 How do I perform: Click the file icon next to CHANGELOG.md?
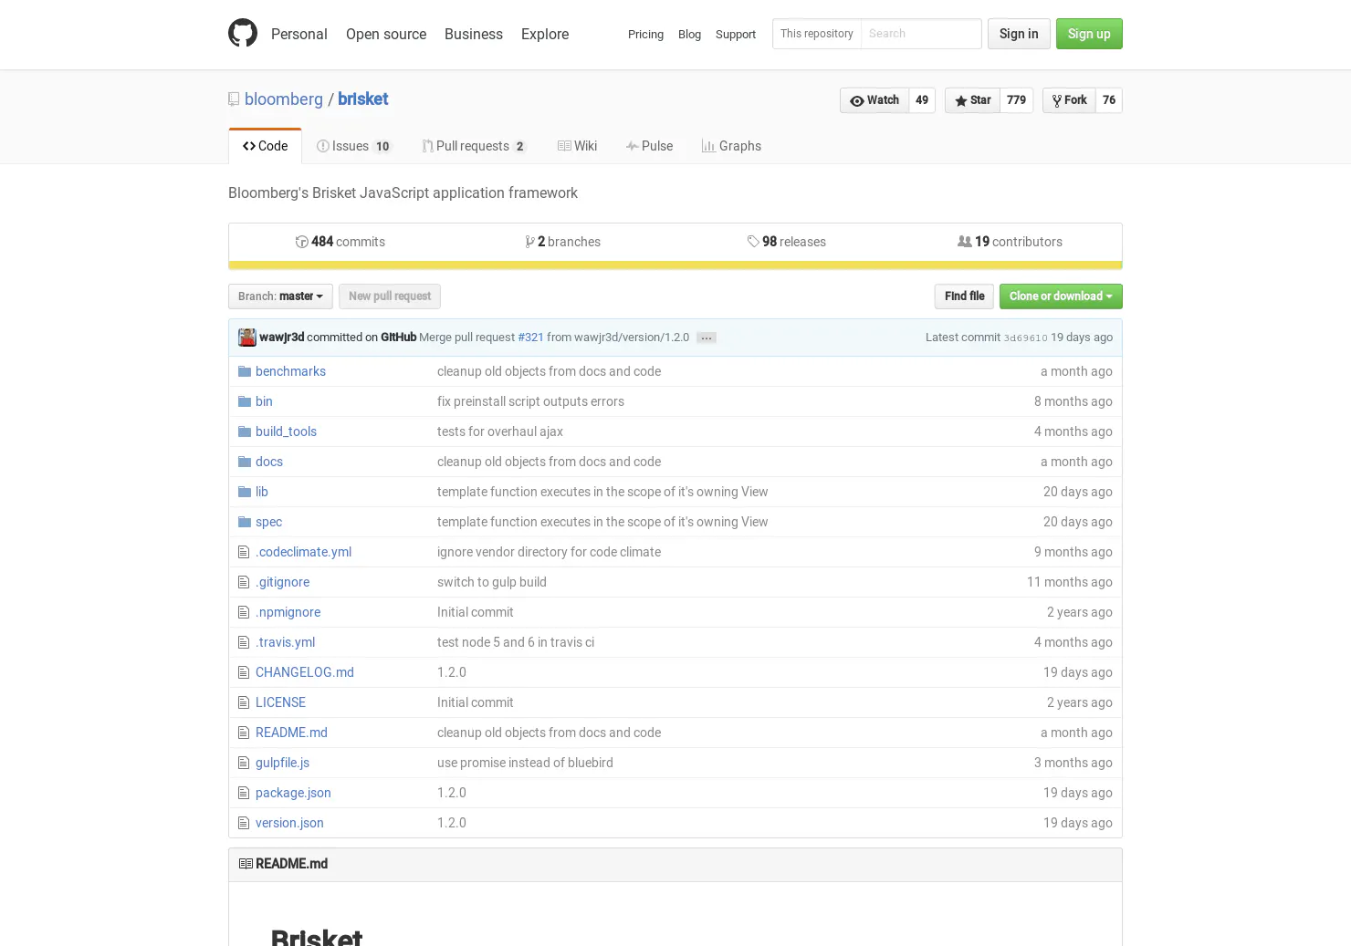pyautogui.click(x=244, y=672)
